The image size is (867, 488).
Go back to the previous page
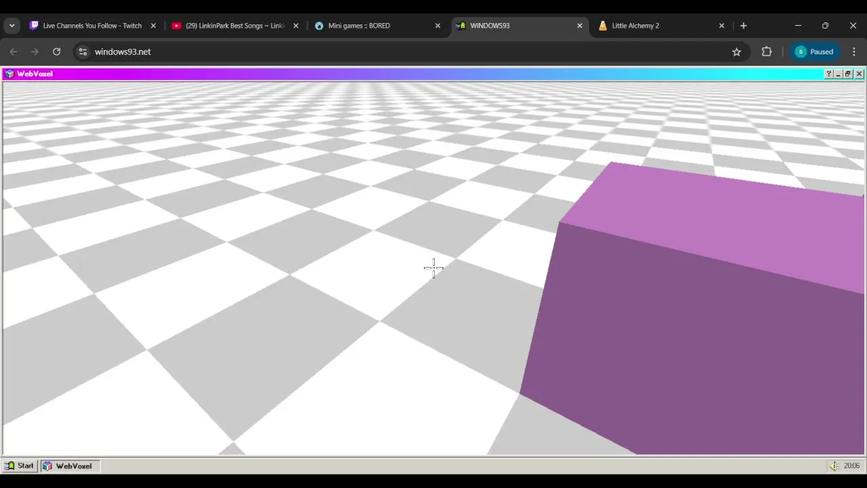tap(14, 52)
